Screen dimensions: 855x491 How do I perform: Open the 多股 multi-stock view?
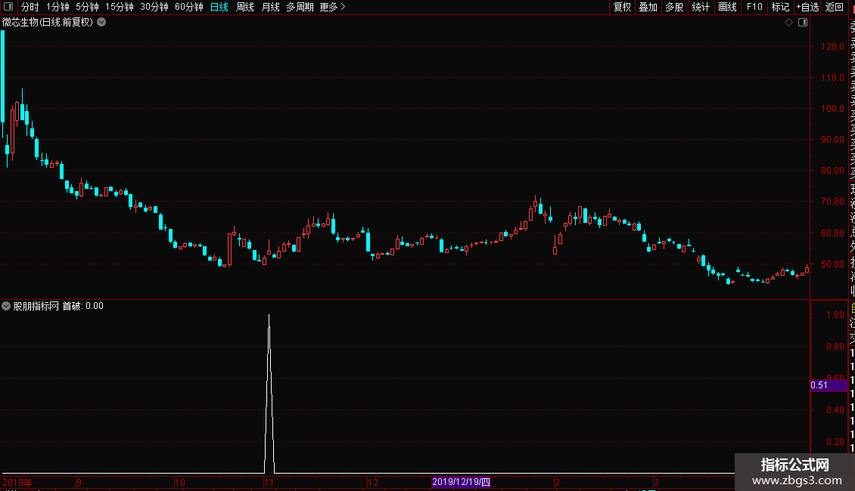click(674, 7)
